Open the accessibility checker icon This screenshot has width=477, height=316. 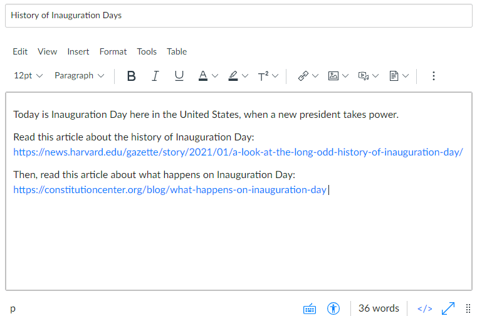[333, 308]
